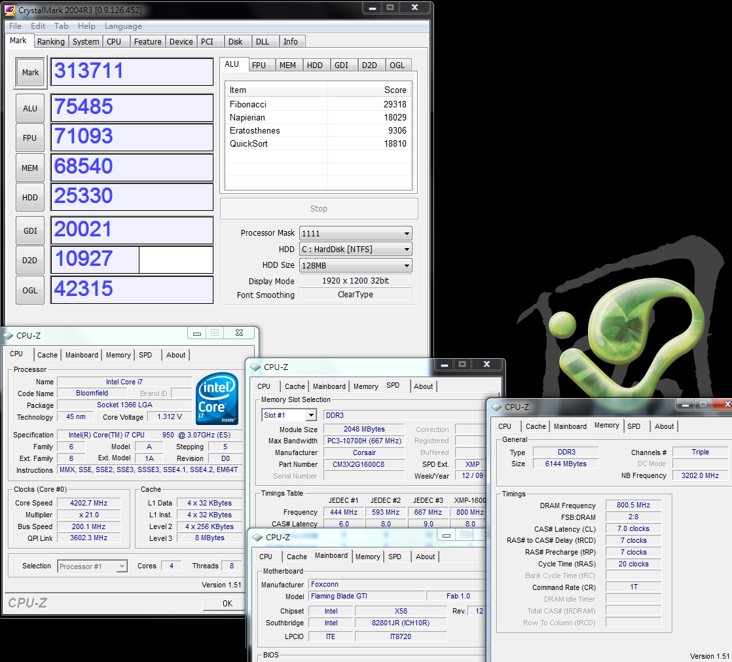Open About tab in CPU-Z CPU window
732x662 pixels.
click(175, 355)
